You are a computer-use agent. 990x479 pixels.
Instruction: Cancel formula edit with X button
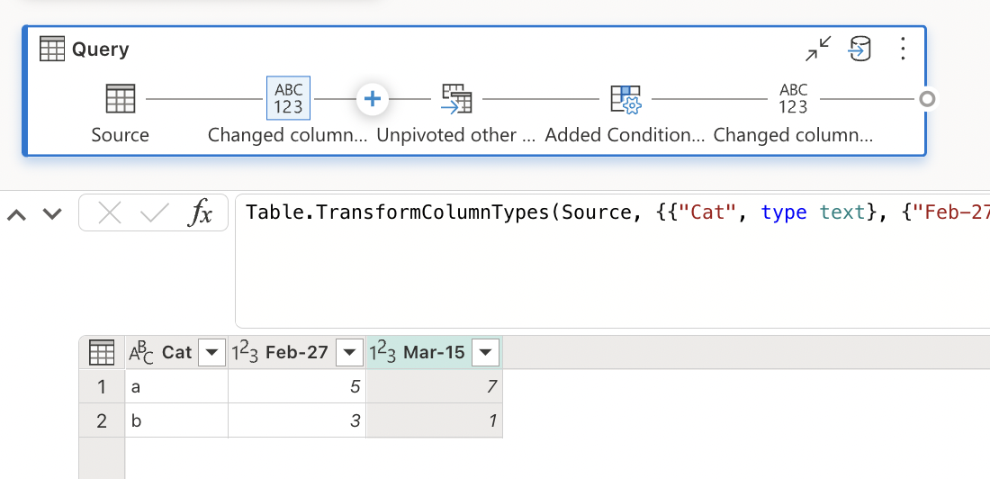[110, 213]
